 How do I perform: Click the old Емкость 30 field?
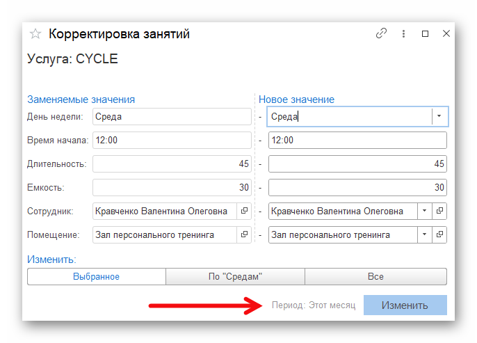(x=172, y=187)
